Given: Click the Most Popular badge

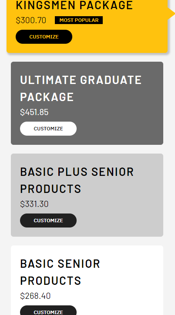Looking at the screenshot, I should [79, 20].
